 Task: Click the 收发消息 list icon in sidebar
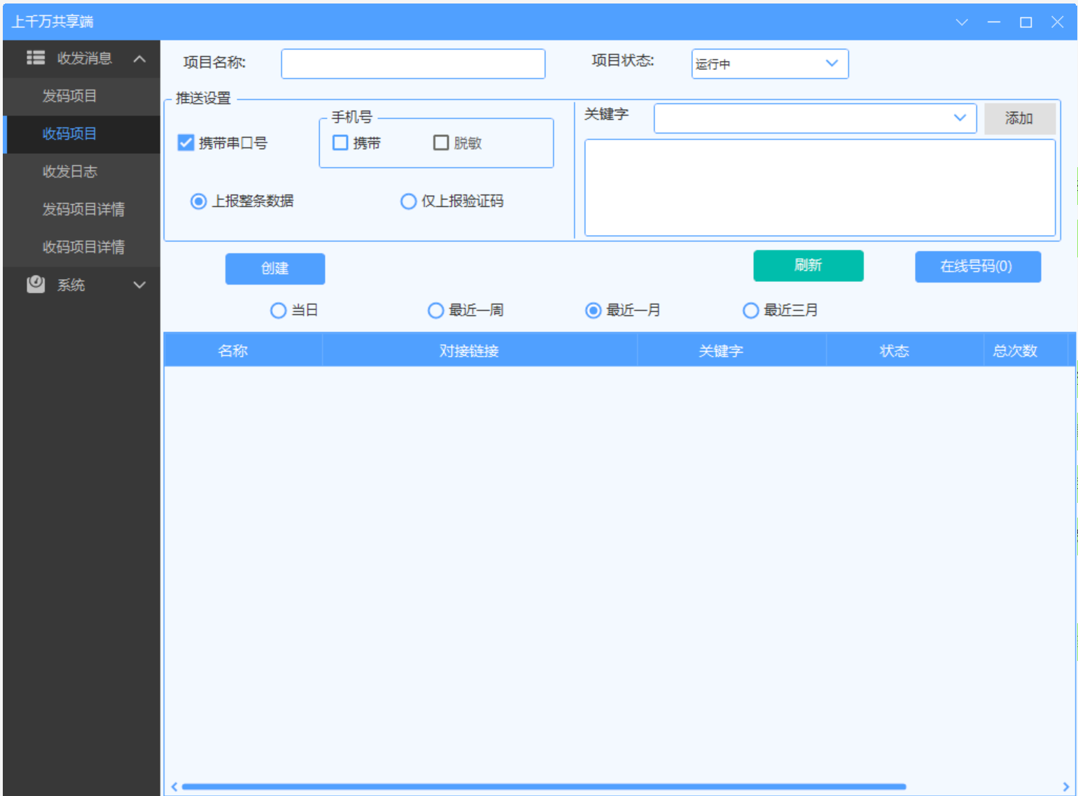36,58
